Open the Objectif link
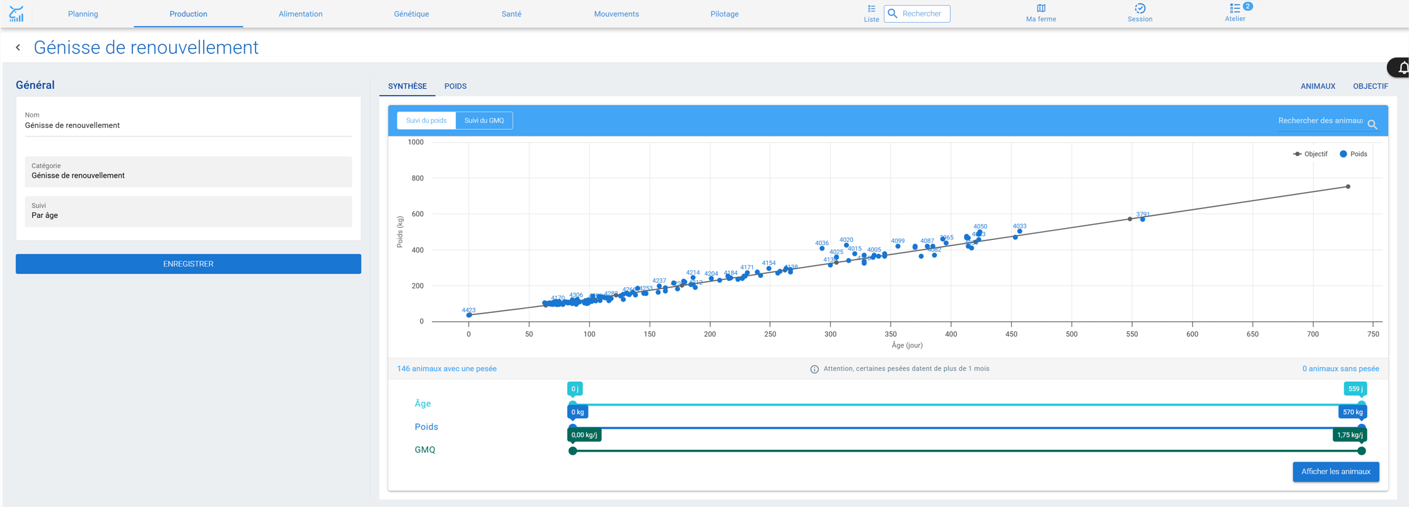The width and height of the screenshot is (1409, 507). (1370, 86)
